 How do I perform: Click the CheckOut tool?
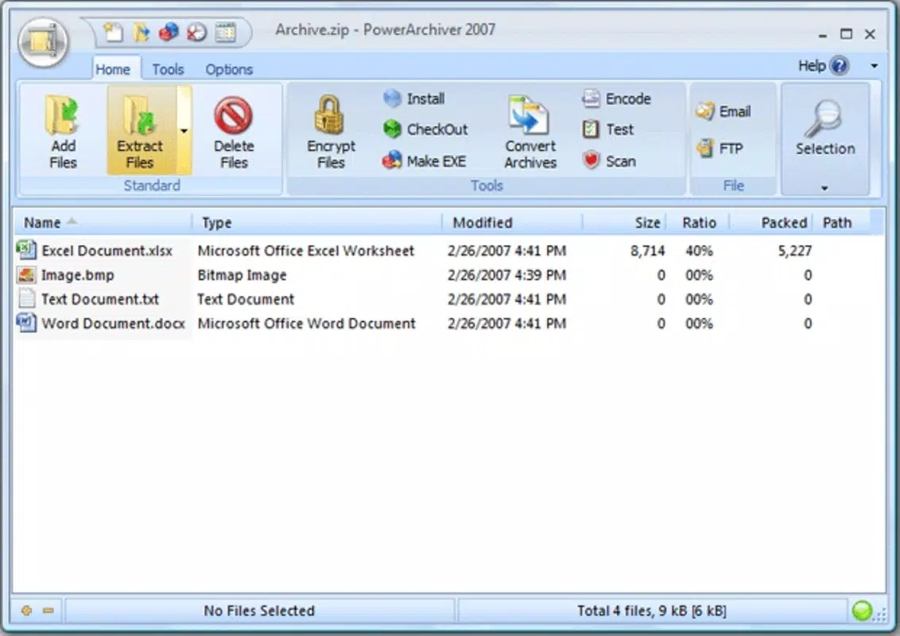425,129
